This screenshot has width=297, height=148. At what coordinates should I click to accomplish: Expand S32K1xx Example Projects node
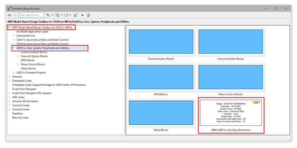pyautogui.click(x=14, y=72)
